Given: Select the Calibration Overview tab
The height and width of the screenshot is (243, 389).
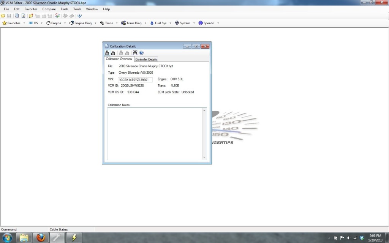Looking at the screenshot, I should [119, 59].
